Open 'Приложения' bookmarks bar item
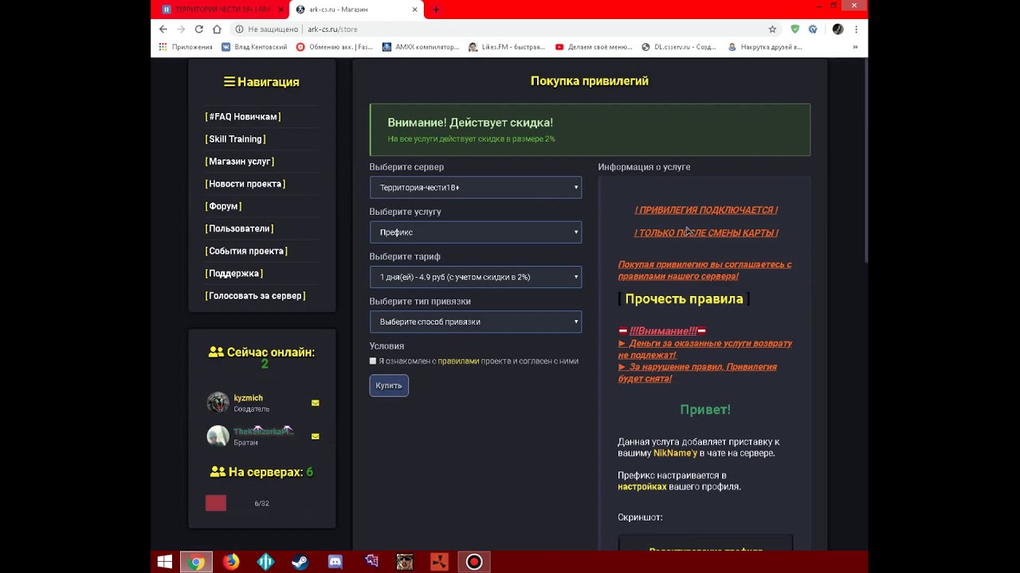This screenshot has width=1020, height=573. click(x=186, y=47)
